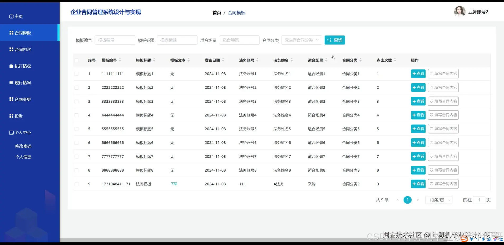Open the 10条/页 page size dropdown
Screen dimensions: 504x245
(x=438, y=200)
